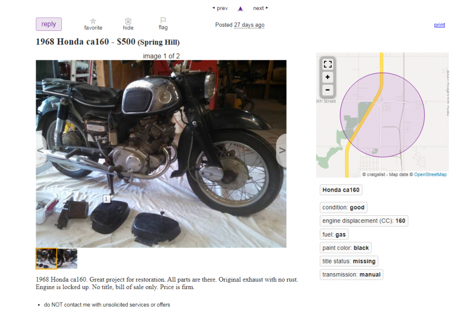Click the purple location circle on map
456x312 pixels.
point(382,115)
